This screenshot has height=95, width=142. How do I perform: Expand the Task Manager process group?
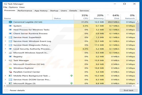tap(5, 60)
